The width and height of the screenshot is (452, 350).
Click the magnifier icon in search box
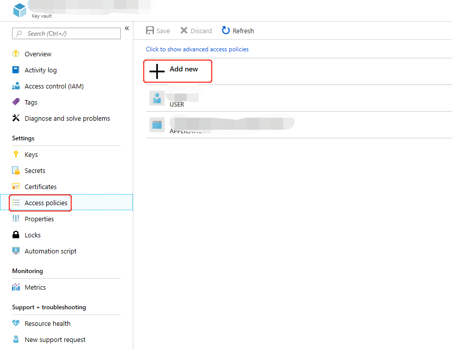tap(19, 33)
